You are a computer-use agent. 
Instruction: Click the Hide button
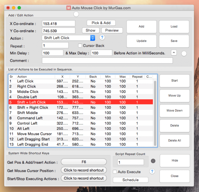[175, 160]
